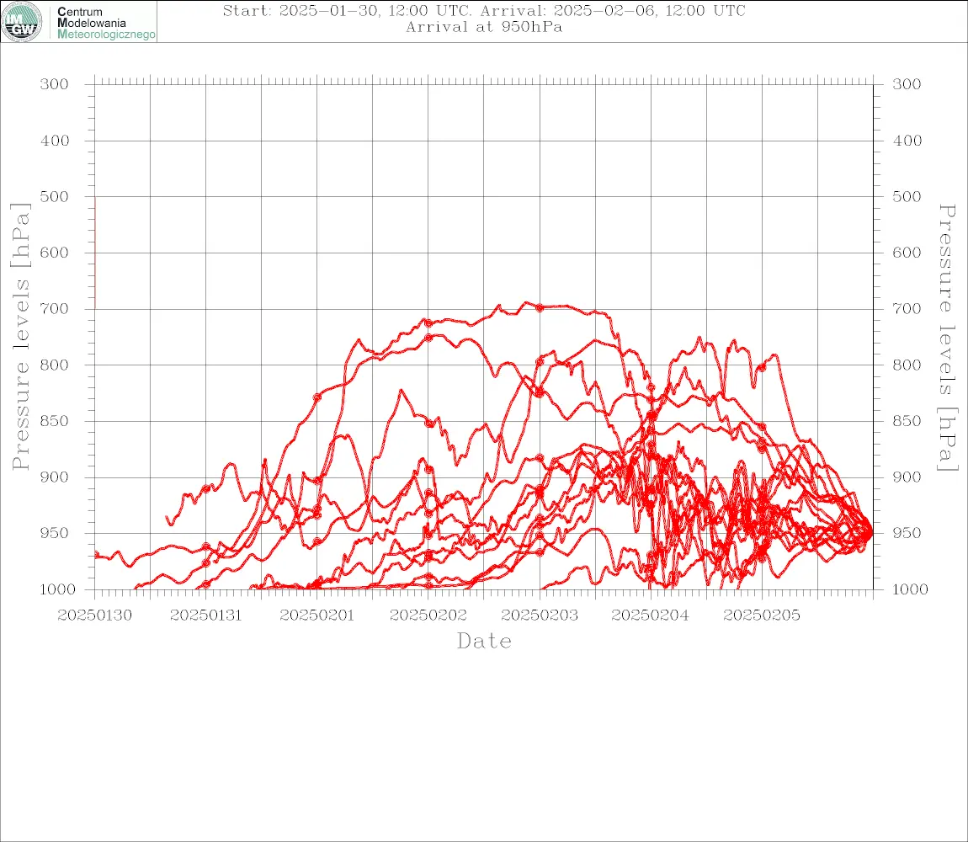Click the left axis 400 label
968x842 pixels.
[x=55, y=141]
